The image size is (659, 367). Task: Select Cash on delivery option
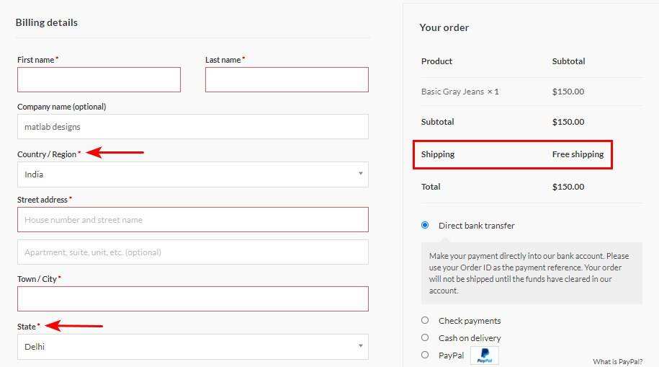click(425, 337)
